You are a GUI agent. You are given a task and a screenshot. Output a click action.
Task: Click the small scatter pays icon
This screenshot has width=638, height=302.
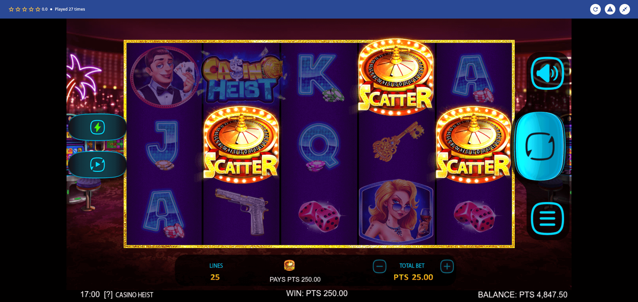coord(289,266)
